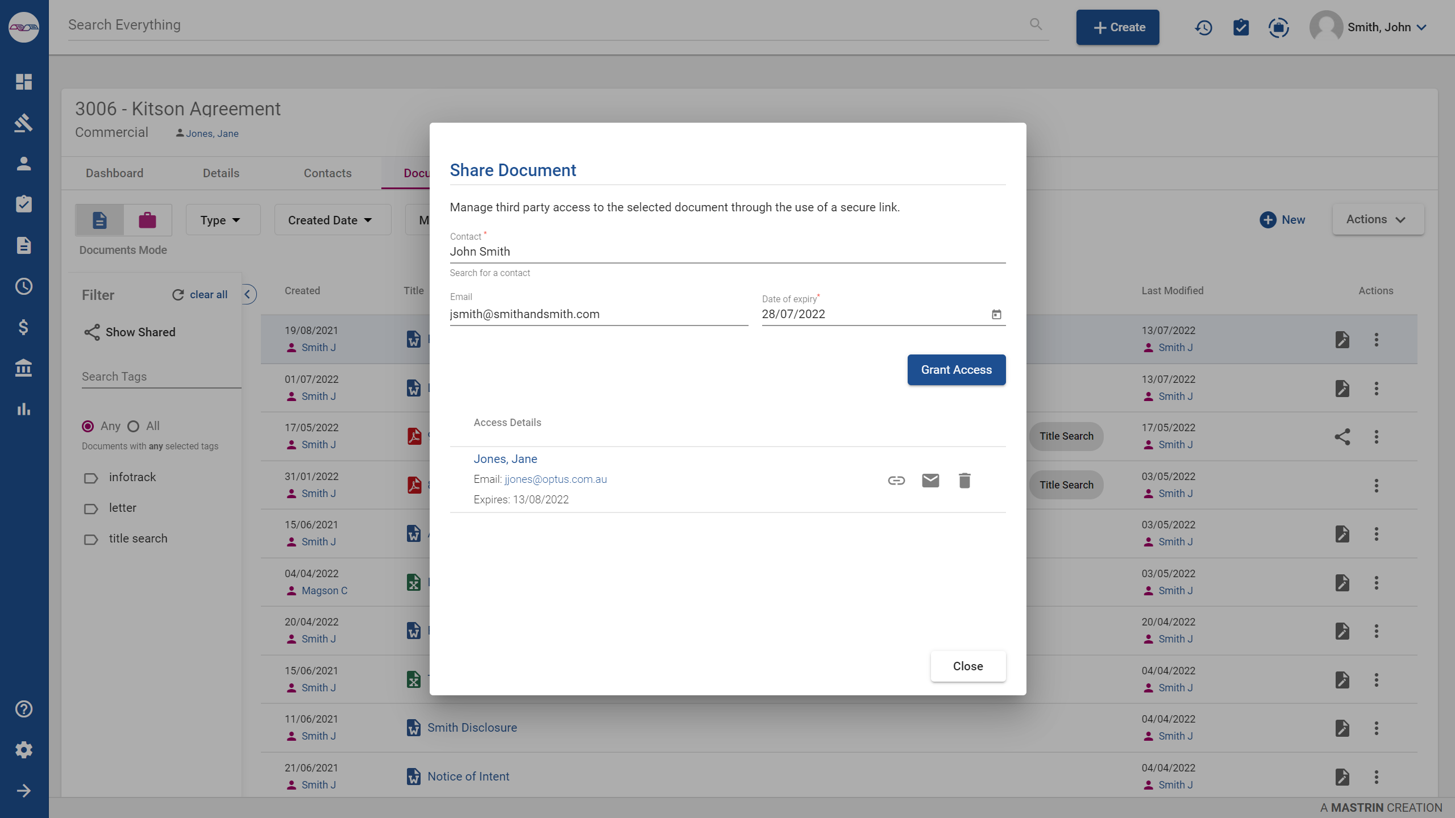Image resolution: width=1455 pixels, height=818 pixels.
Task: Click into the Contact field
Action: (x=727, y=252)
